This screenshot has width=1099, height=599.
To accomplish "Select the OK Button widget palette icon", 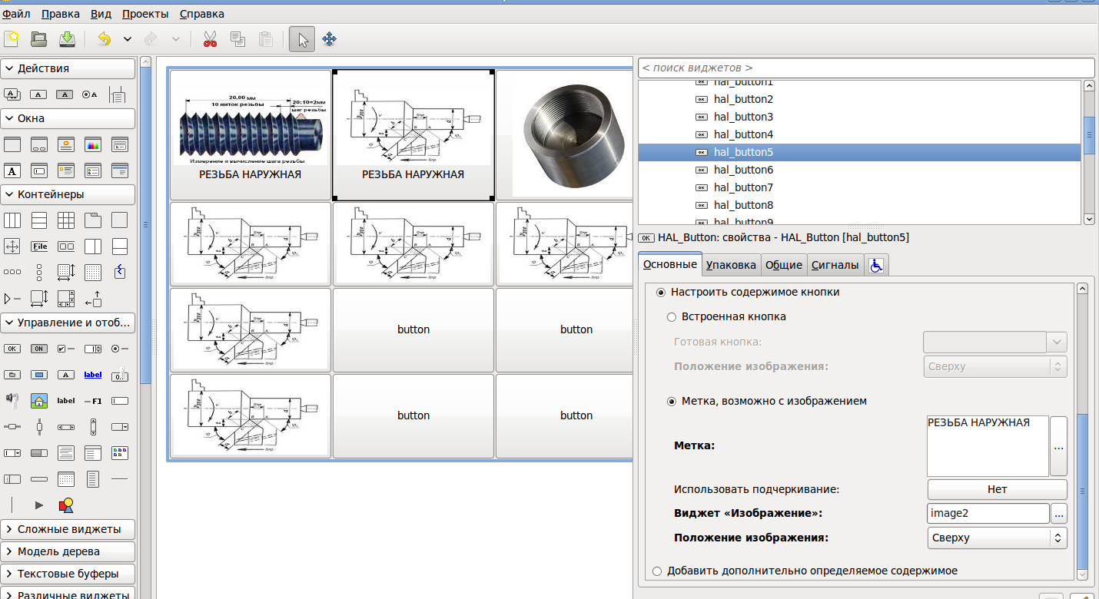I will coord(12,349).
